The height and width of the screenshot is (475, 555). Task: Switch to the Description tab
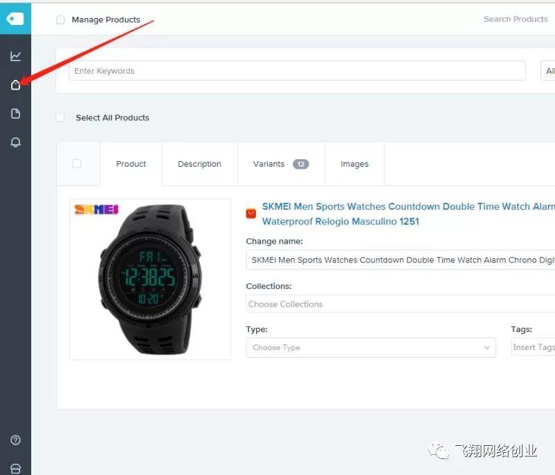pyautogui.click(x=199, y=164)
